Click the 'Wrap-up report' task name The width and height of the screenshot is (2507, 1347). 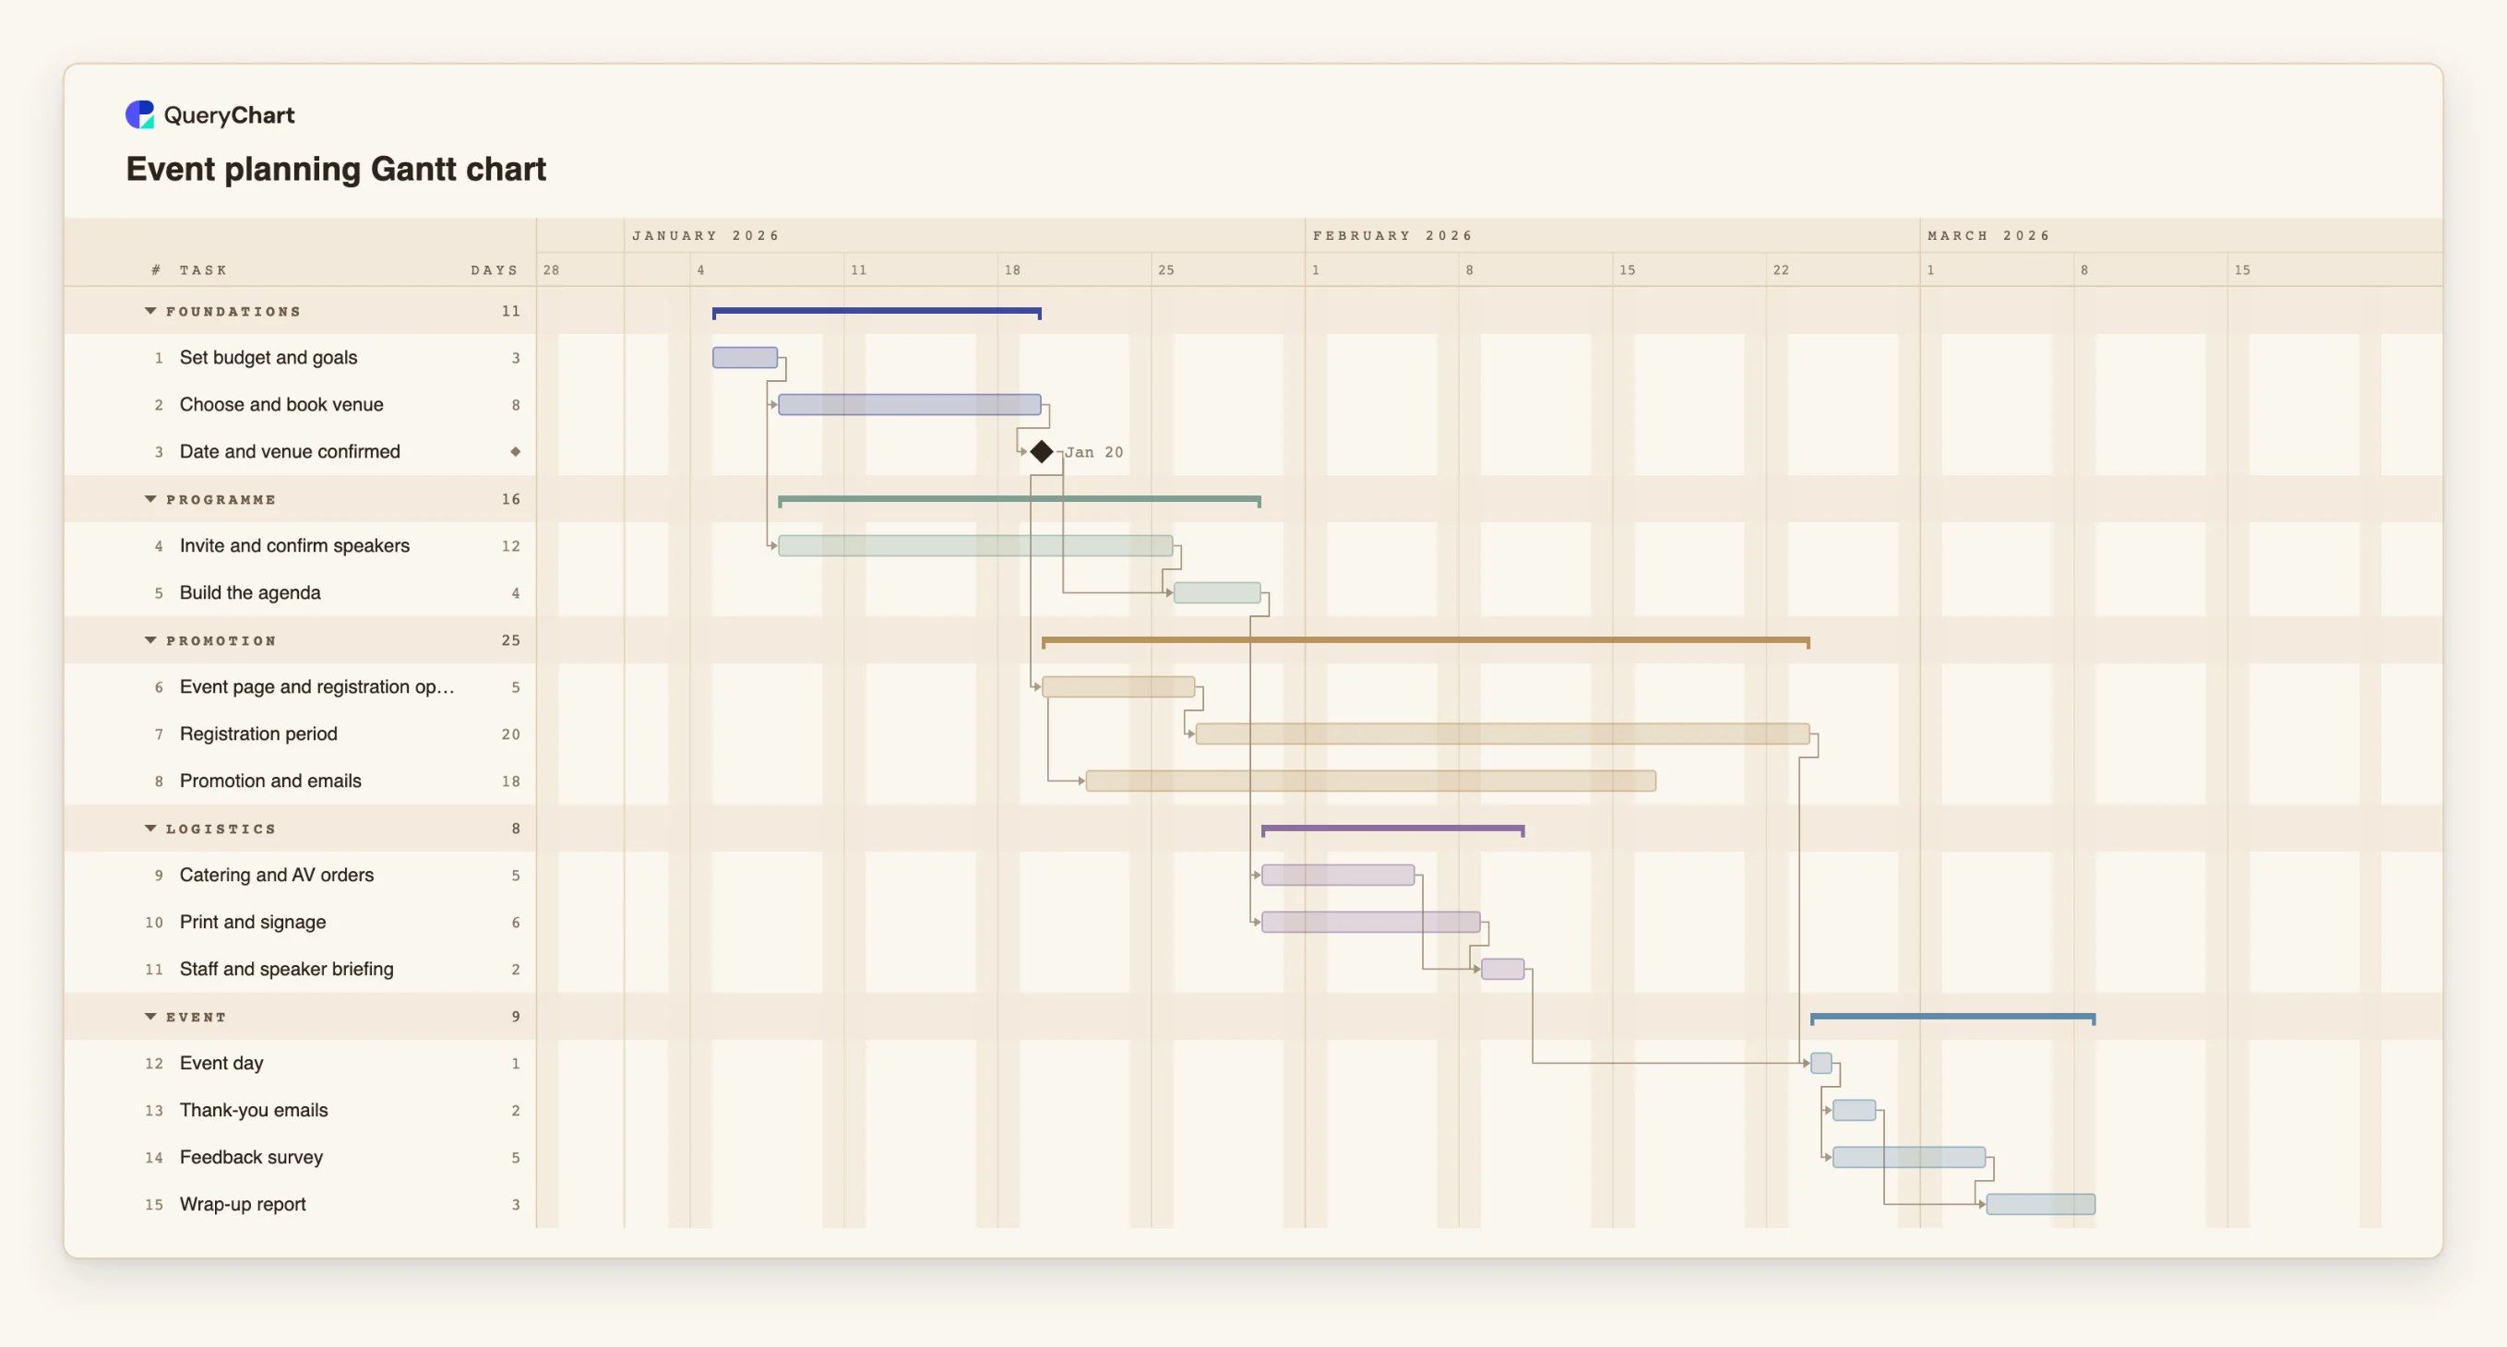(x=244, y=1204)
